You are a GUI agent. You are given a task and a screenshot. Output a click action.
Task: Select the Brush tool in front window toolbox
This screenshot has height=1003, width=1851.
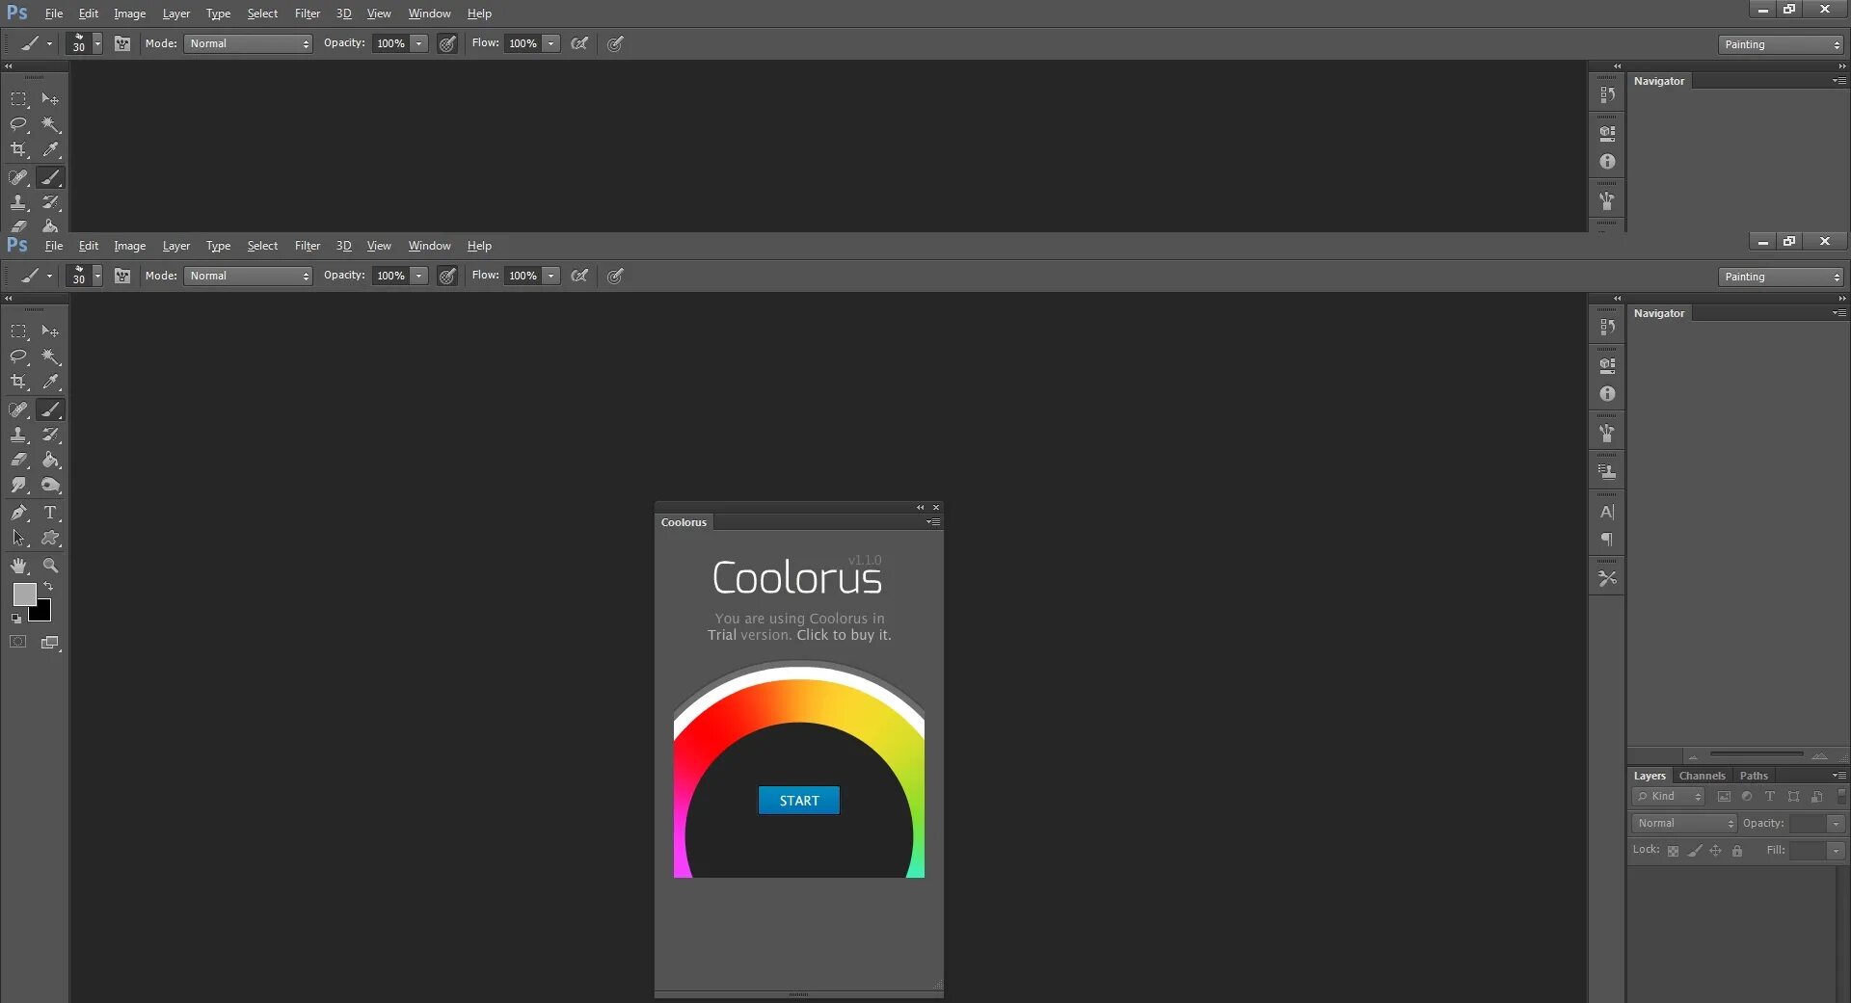(50, 409)
